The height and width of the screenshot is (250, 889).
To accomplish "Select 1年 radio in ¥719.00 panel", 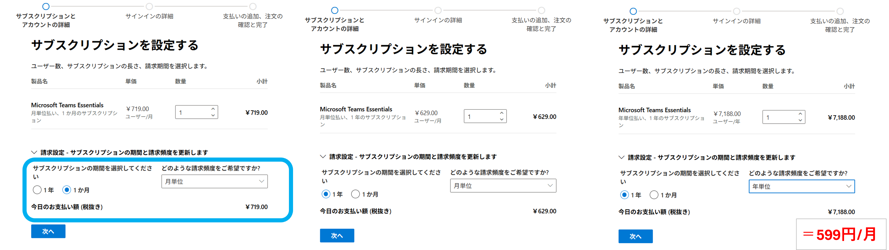I will pyautogui.click(x=37, y=190).
